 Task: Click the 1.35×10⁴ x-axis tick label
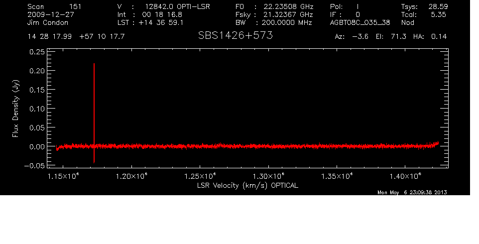tap(337, 176)
